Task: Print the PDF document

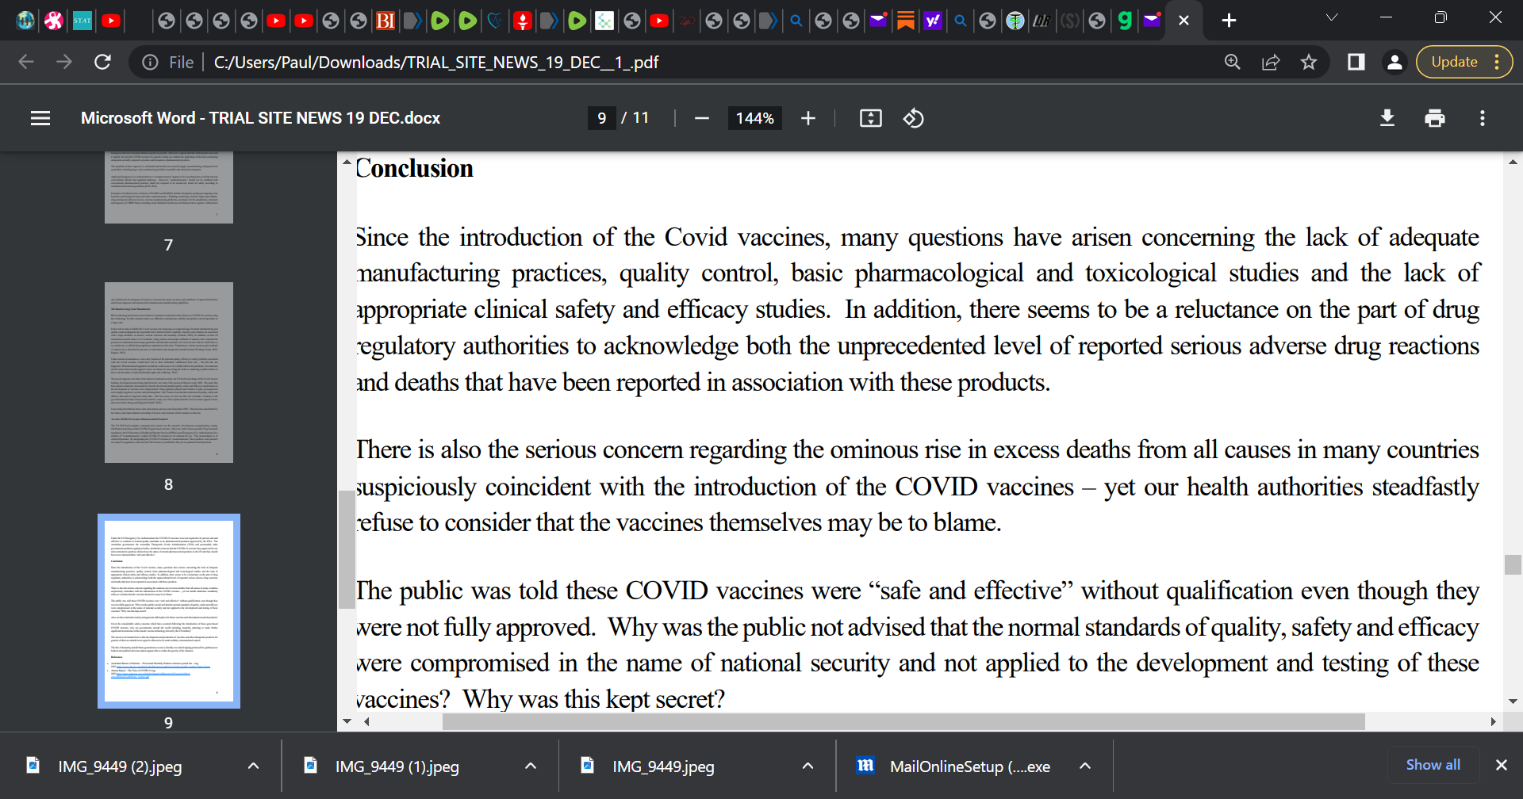Action: [1434, 118]
